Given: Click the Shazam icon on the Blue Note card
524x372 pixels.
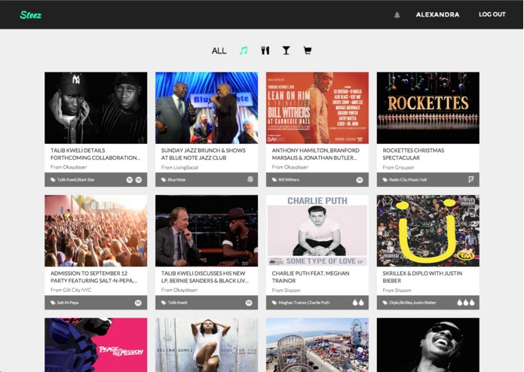Looking at the screenshot, I should (x=250, y=179).
